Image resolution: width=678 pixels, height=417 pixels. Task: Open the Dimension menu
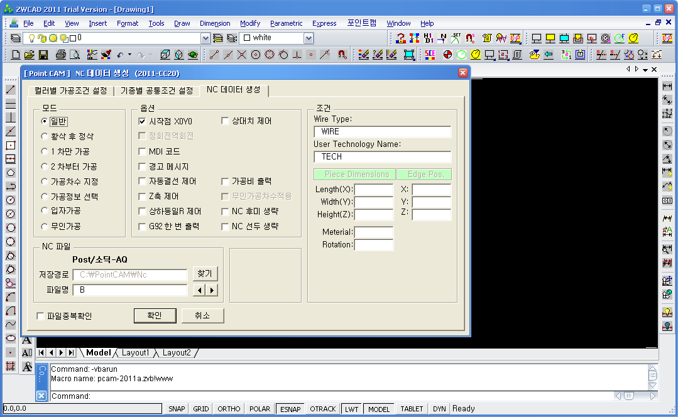click(x=215, y=23)
